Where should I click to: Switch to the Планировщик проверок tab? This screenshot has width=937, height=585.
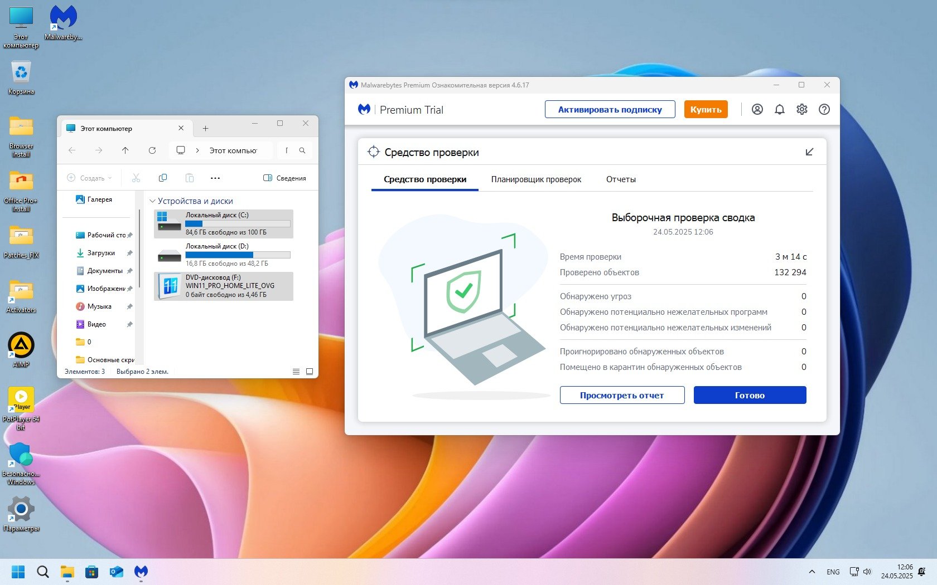(536, 179)
